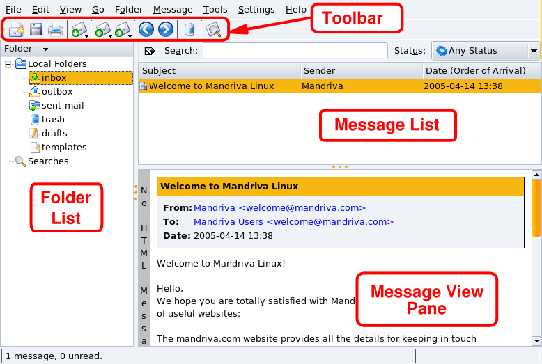Viewport: 542px width, 364px height.
Task: Select the inbox folder
Action: point(81,78)
